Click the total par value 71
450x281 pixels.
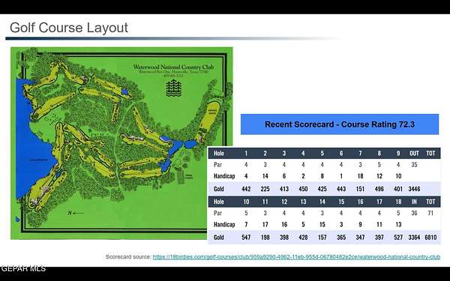coord(430,213)
